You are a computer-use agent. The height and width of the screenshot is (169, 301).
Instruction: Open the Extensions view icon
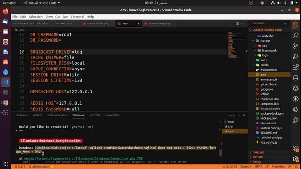(x=296, y=67)
